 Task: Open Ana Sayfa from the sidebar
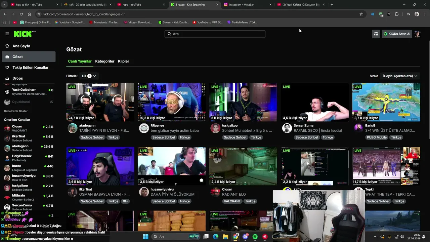point(29,46)
